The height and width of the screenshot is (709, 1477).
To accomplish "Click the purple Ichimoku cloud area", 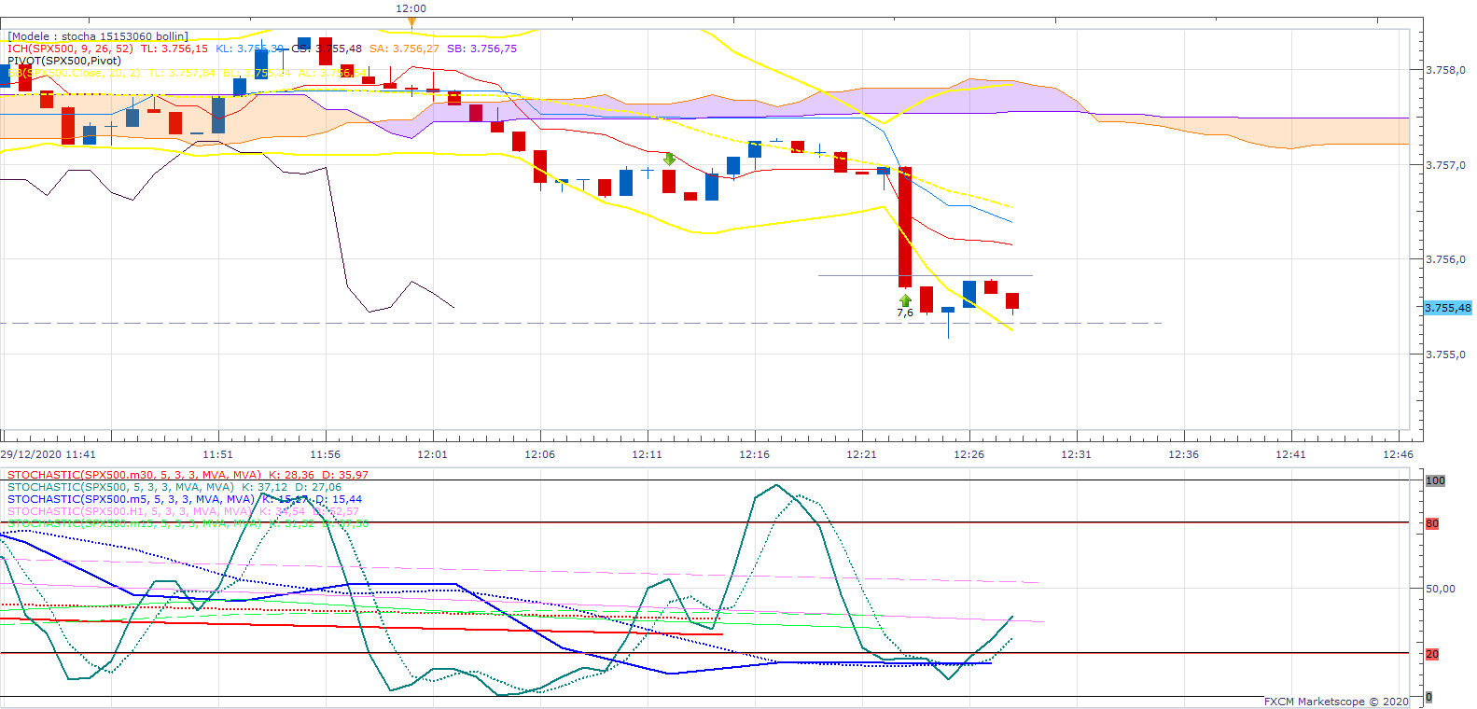I will tap(709, 104).
